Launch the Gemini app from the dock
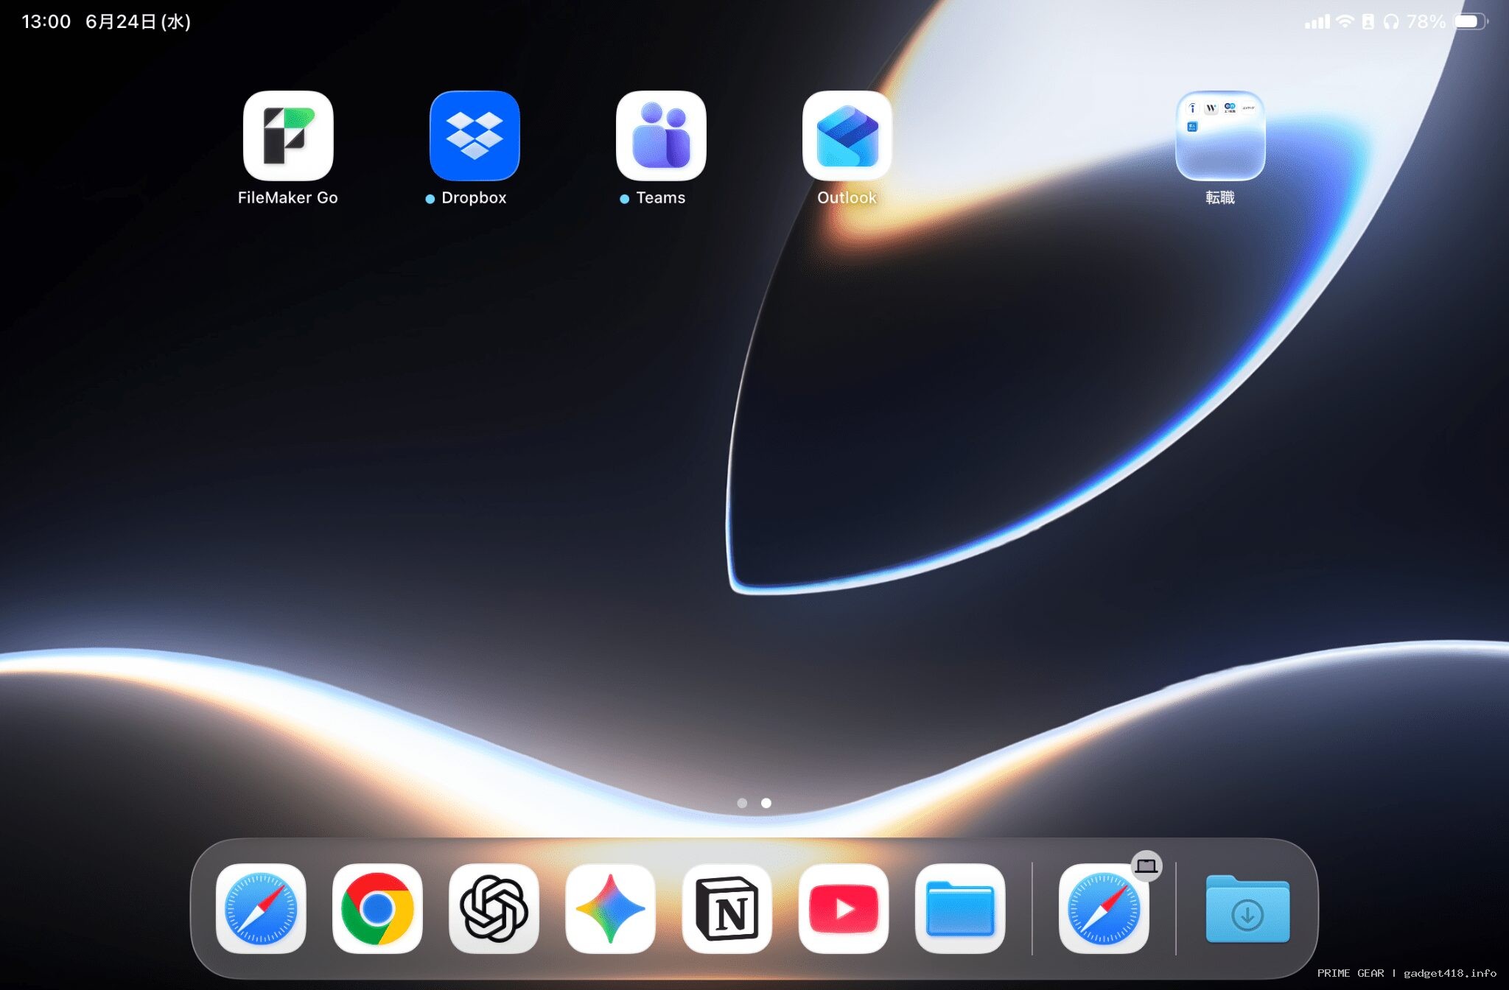Image resolution: width=1509 pixels, height=990 pixels. point(610,908)
